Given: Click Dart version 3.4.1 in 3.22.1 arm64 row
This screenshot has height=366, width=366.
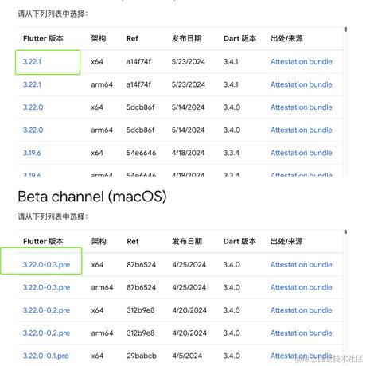Looking at the screenshot, I should coord(231,84).
